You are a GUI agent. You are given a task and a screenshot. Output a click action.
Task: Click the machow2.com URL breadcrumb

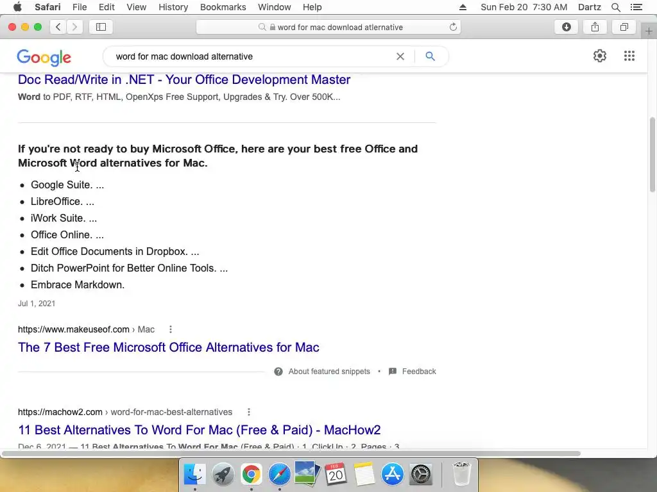coord(125,412)
